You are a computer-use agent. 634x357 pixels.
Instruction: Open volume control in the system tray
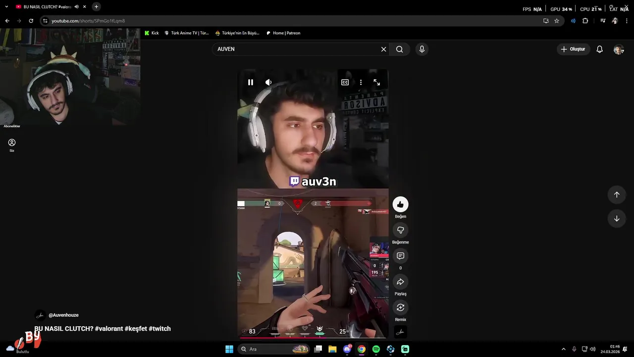593,349
